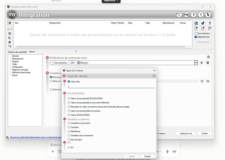This screenshot has width=225, height=160.
Task: Open the gear settings icon in left strip
Action: [x=9, y=42]
